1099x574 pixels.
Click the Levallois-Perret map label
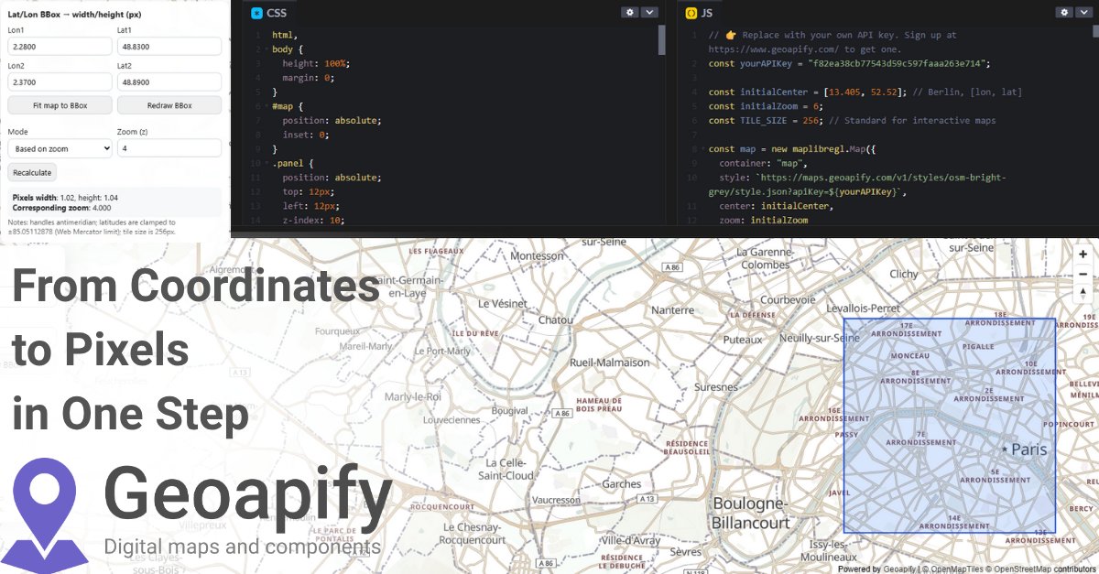[864, 309]
